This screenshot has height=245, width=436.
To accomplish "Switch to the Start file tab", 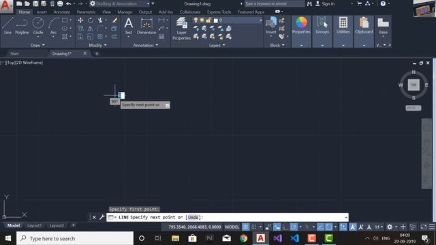I will tap(14, 54).
